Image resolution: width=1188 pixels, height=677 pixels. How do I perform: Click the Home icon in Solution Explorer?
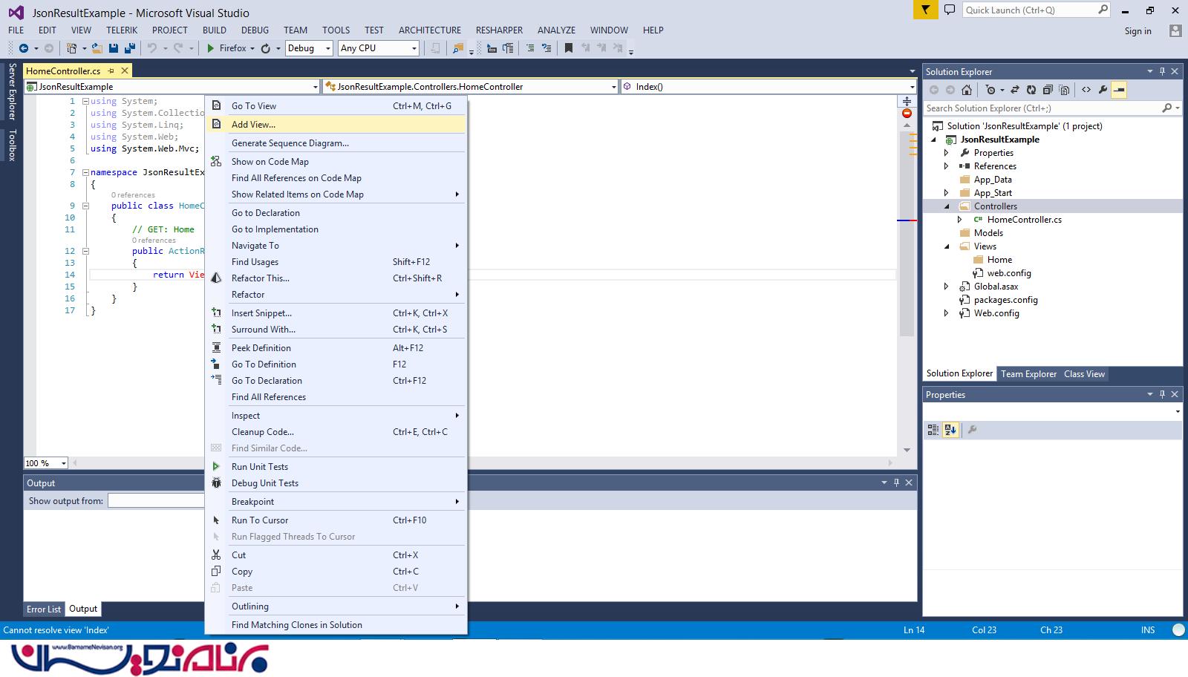[x=966, y=90]
